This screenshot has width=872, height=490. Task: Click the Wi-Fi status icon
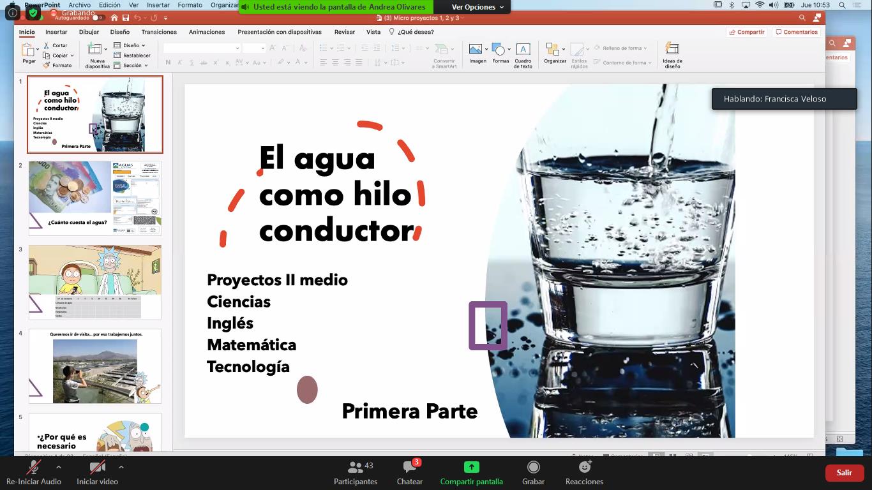coord(760,5)
